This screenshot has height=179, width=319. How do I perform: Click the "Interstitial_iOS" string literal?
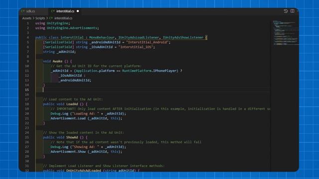click(x=136, y=47)
